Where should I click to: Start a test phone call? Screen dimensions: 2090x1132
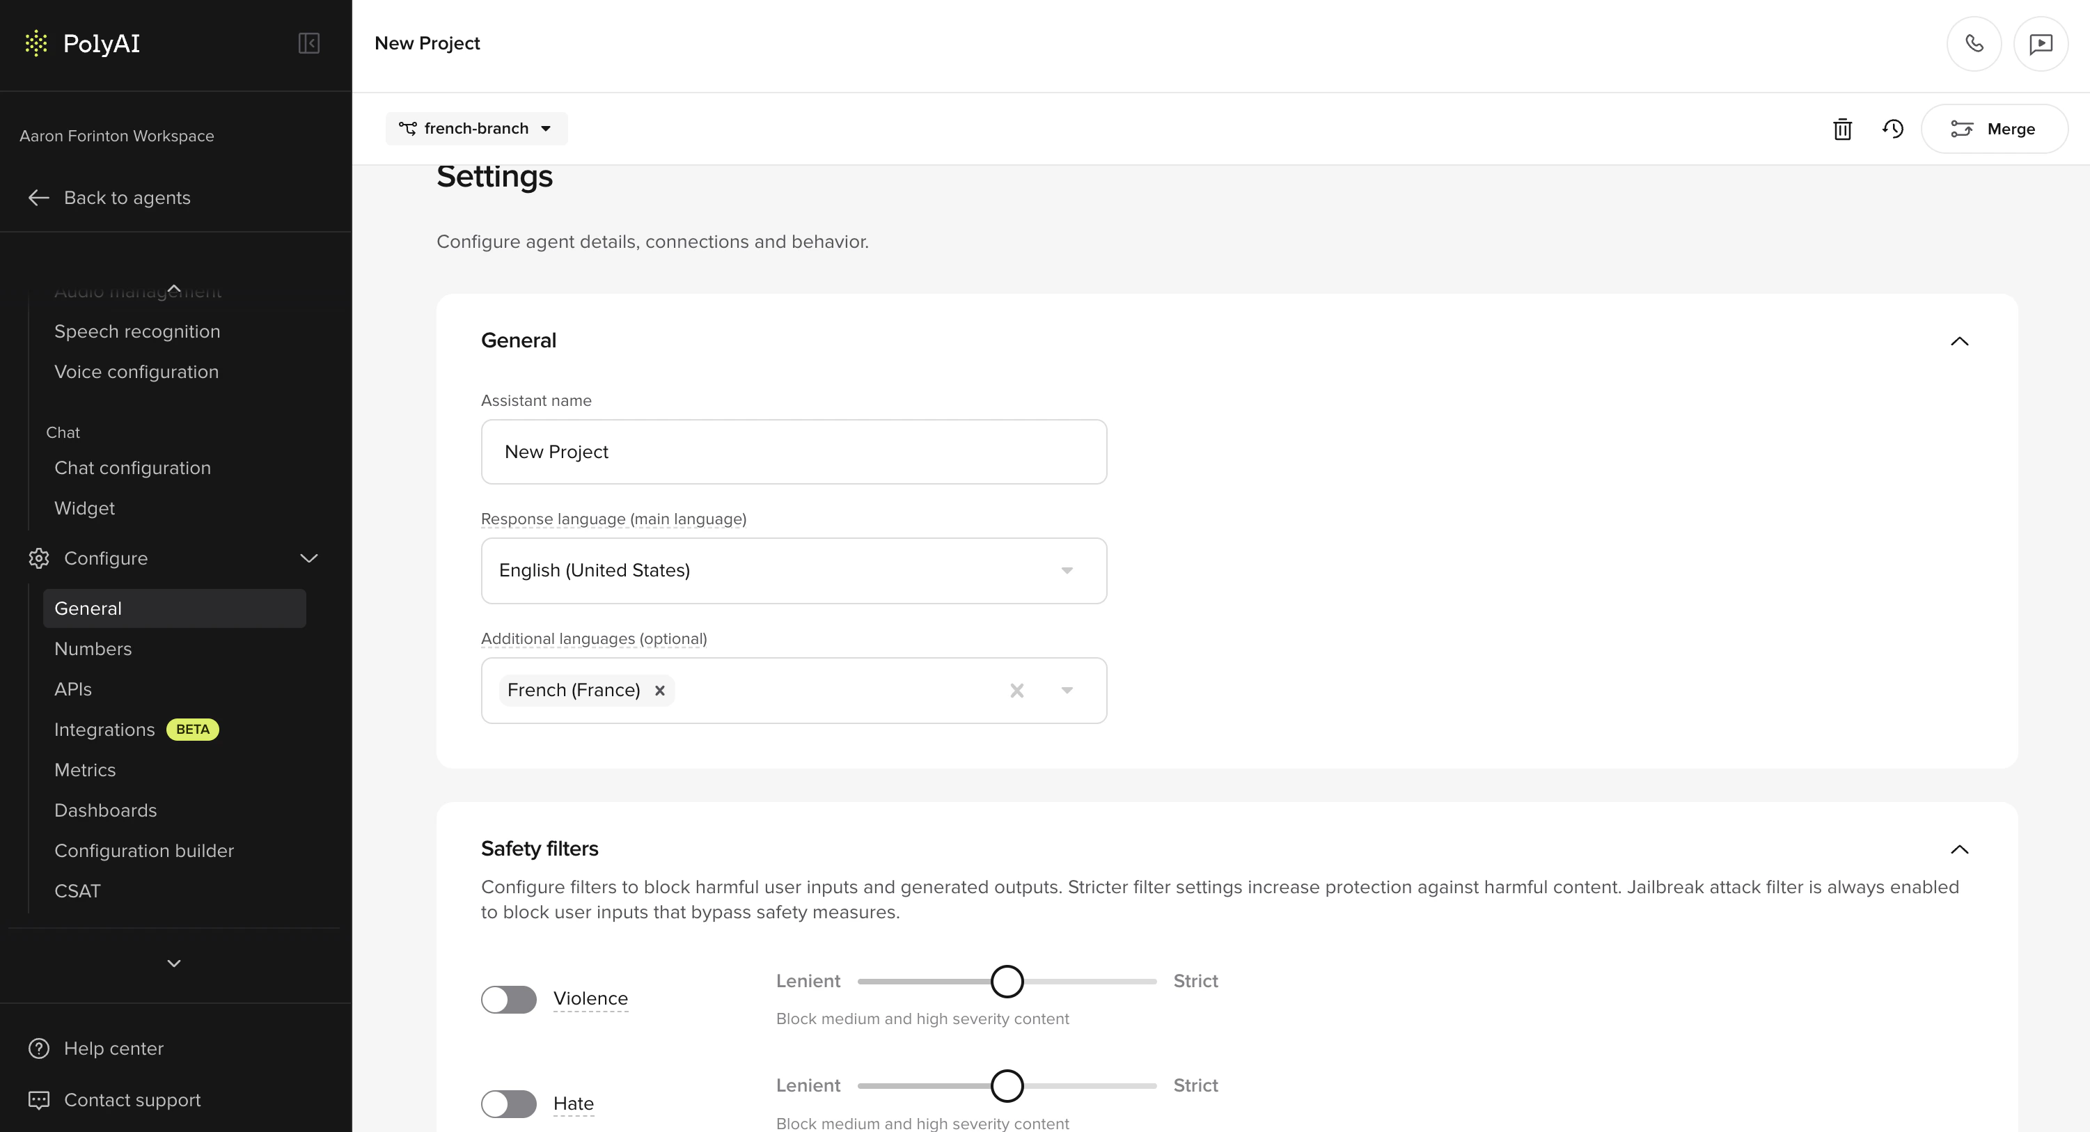pyautogui.click(x=1975, y=43)
